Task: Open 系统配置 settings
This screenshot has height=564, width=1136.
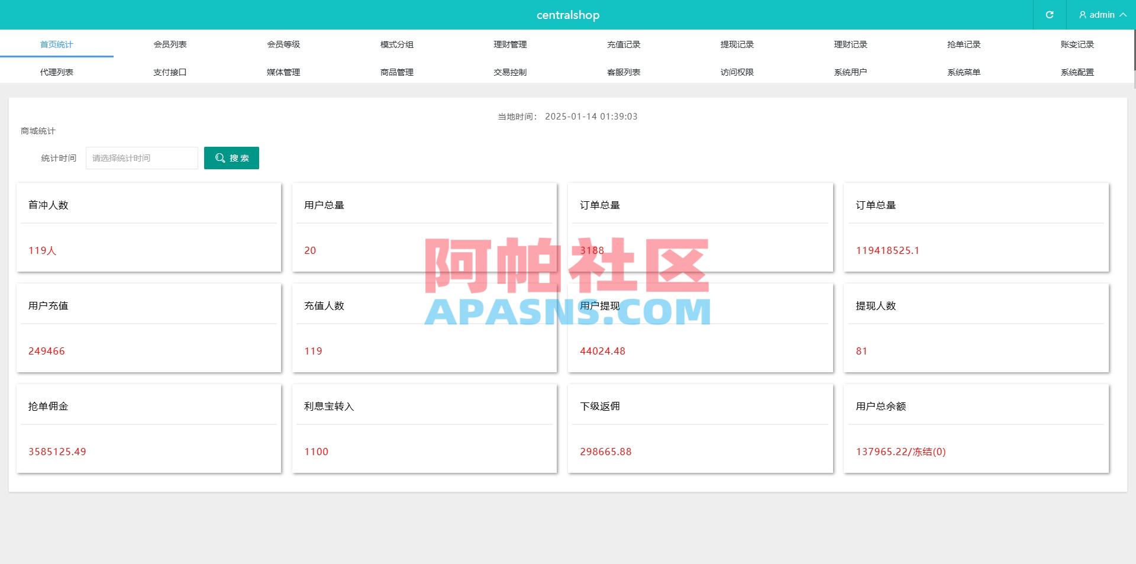Action: point(1077,72)
